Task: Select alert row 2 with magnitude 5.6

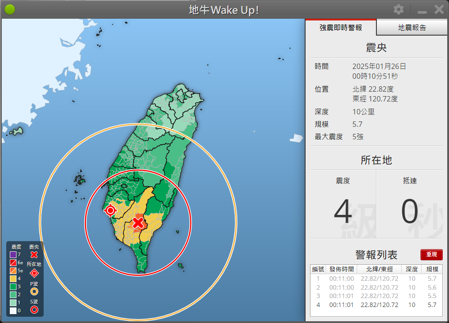Action: tap(376, 287)
